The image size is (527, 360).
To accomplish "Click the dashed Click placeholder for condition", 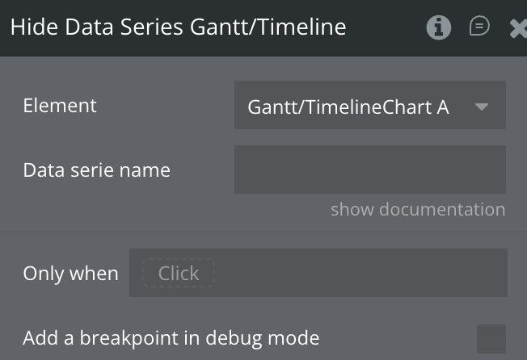I will 178,274.
